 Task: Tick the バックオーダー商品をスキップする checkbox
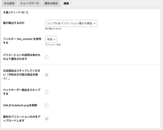(x=47, y=92)
